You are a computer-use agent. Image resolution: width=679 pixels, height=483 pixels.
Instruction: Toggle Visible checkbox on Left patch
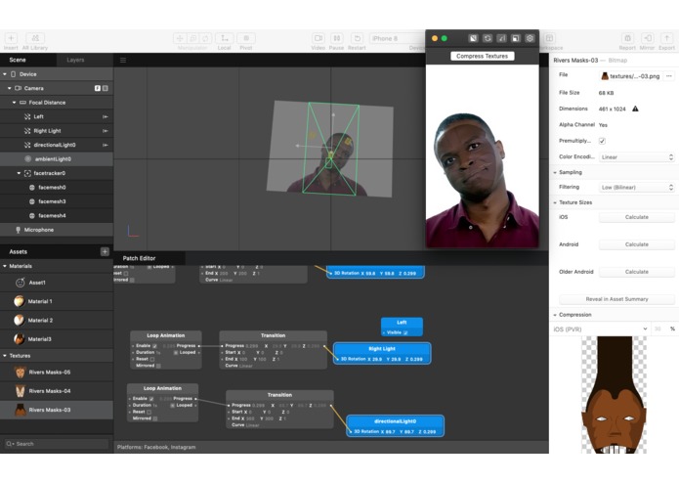coord(405,332)
